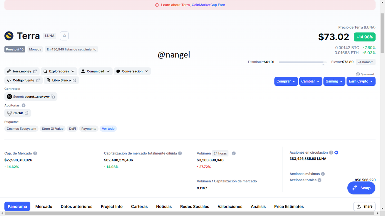The width and height of the screenshot is (385, 216).
Task: Click the share upload icon
Action: coord(359,206)
